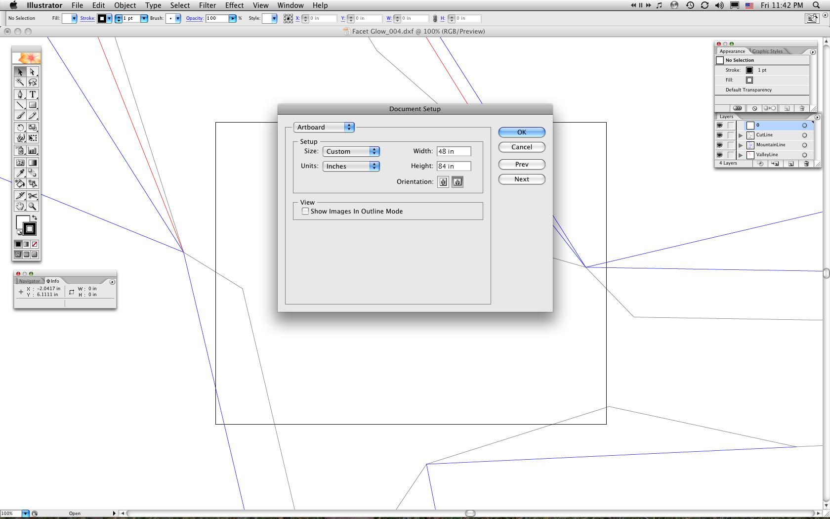Hide the CutLine layer visibility
The height and width of the screenshot is (519, 830).
pos(719,134)
